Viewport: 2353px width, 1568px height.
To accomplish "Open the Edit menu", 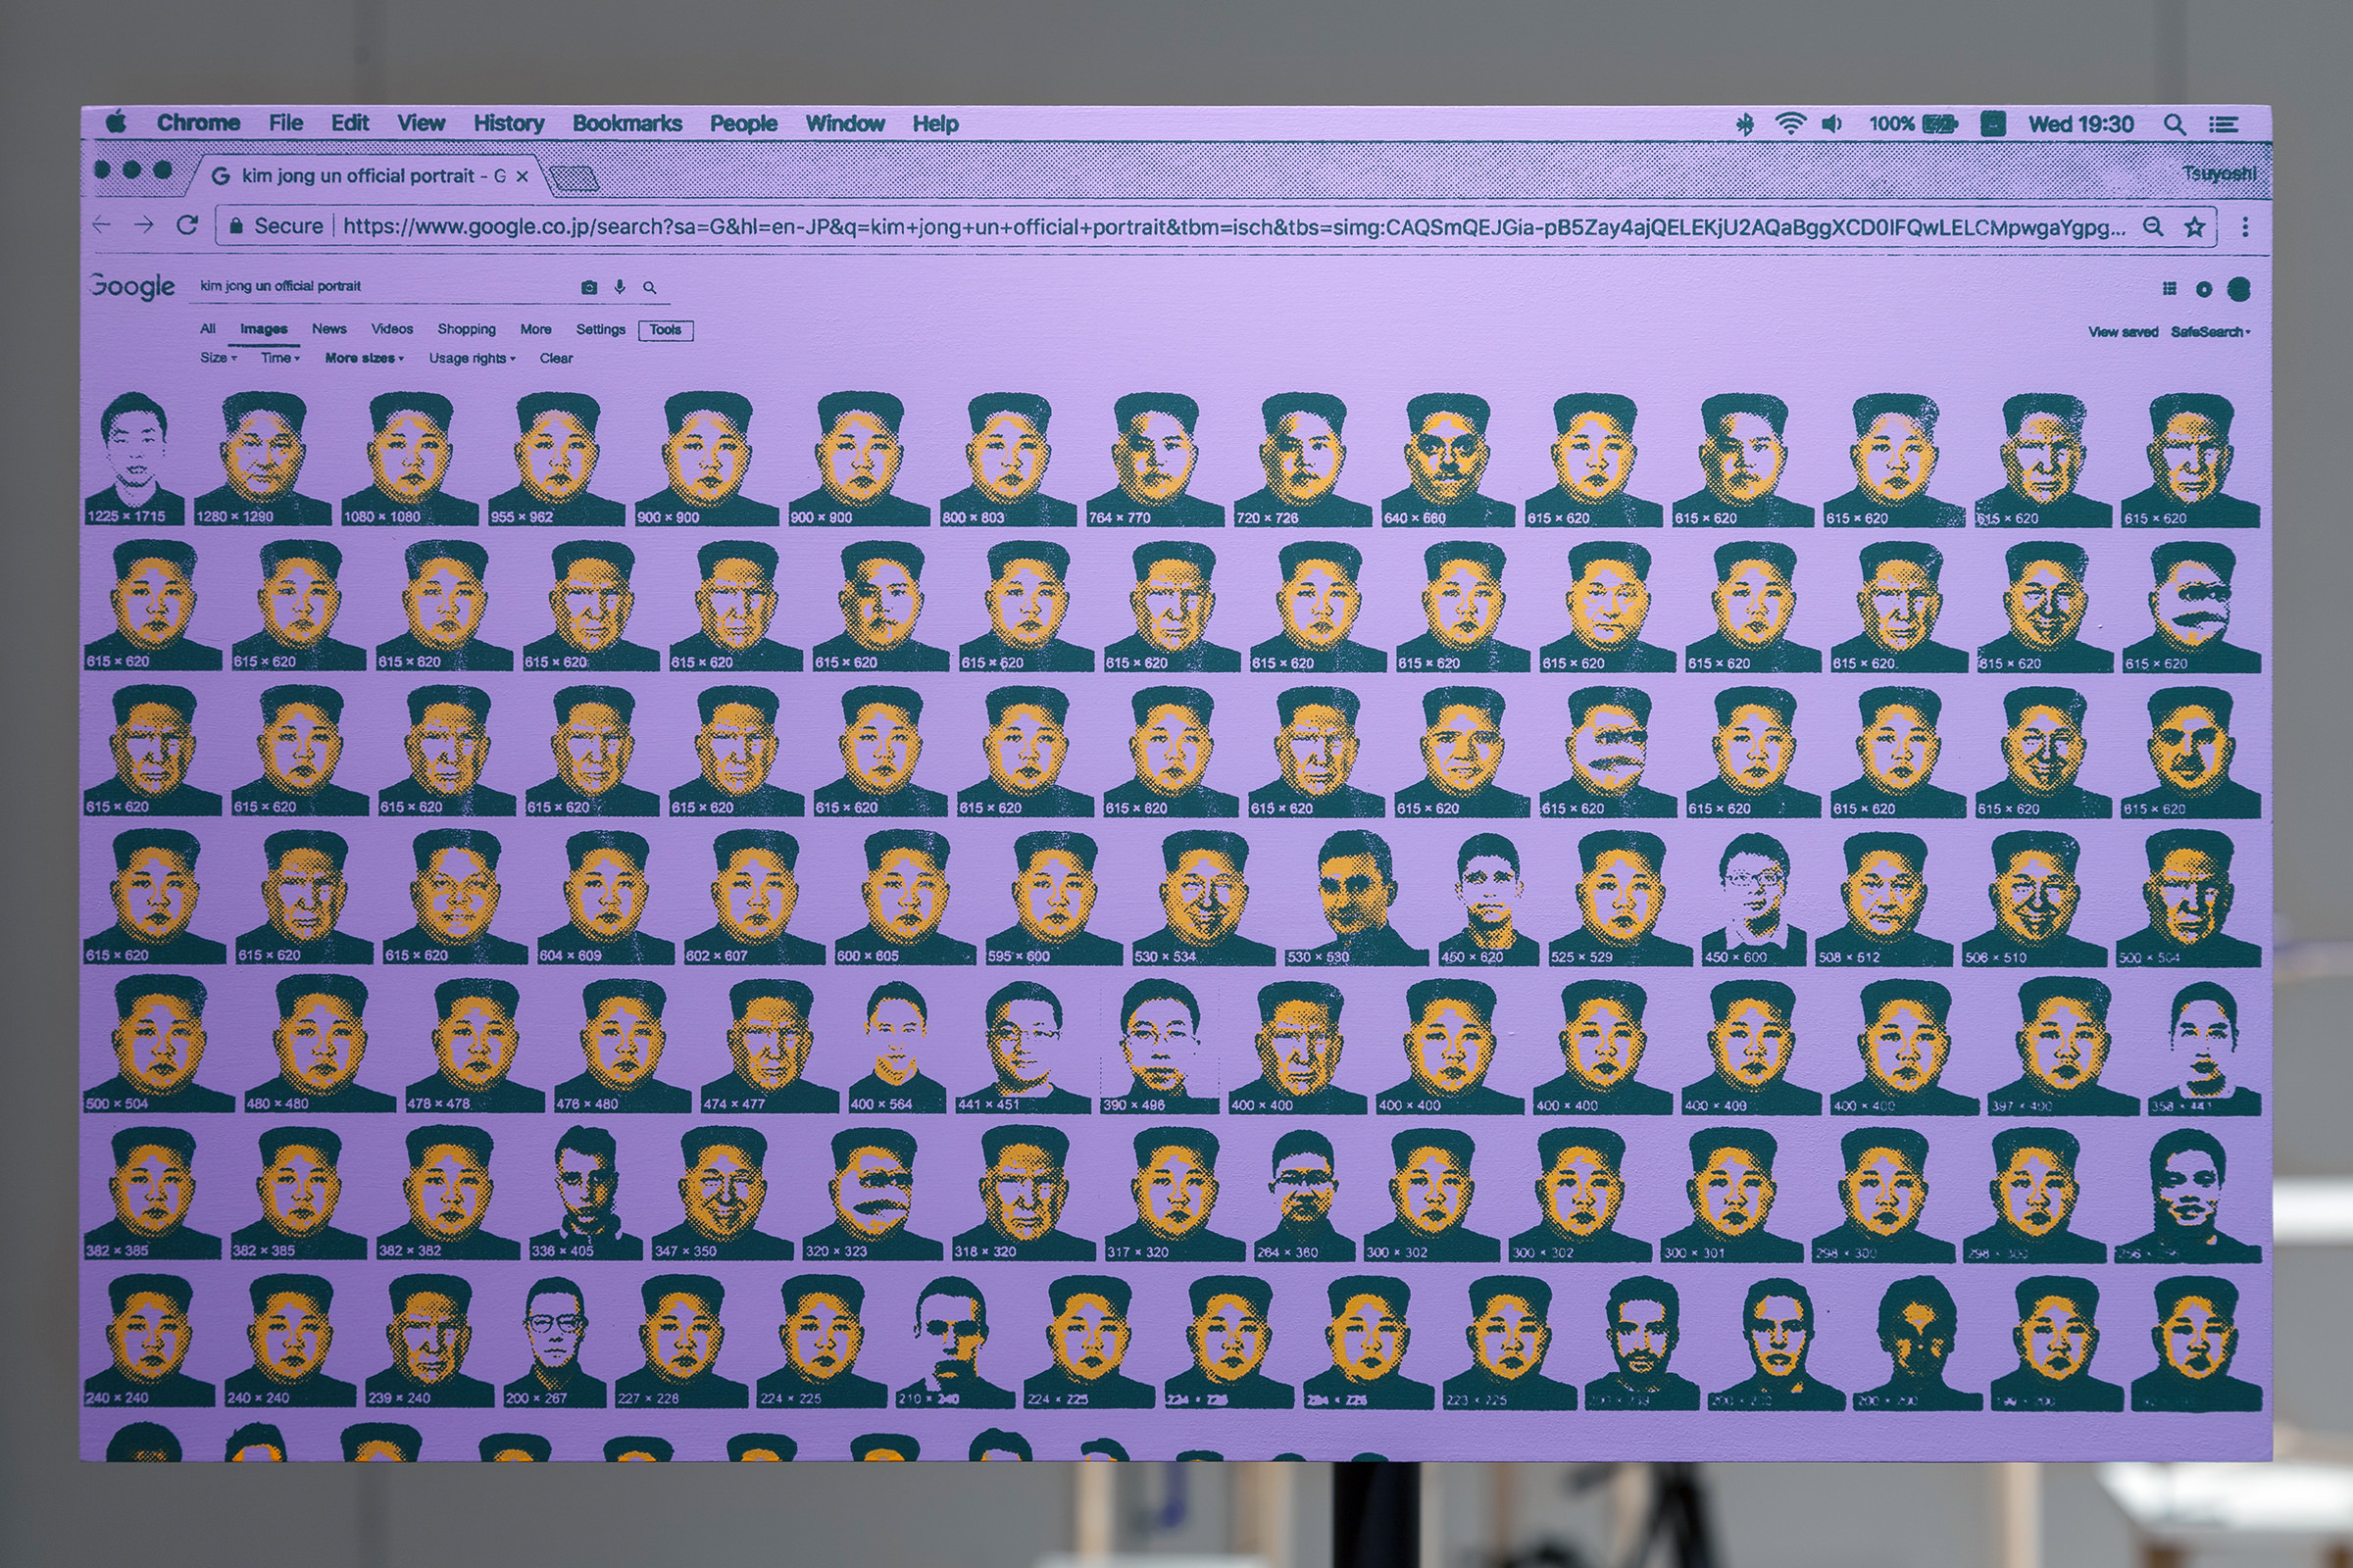I will (x=350, y=123).
